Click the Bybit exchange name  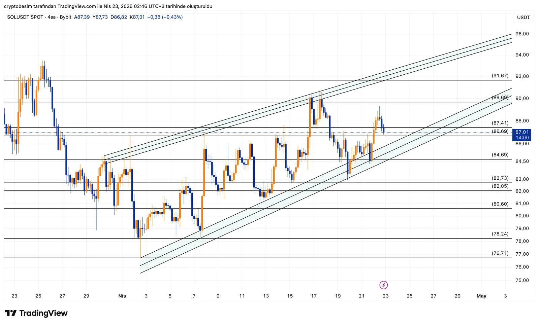(x=65, y=17)
